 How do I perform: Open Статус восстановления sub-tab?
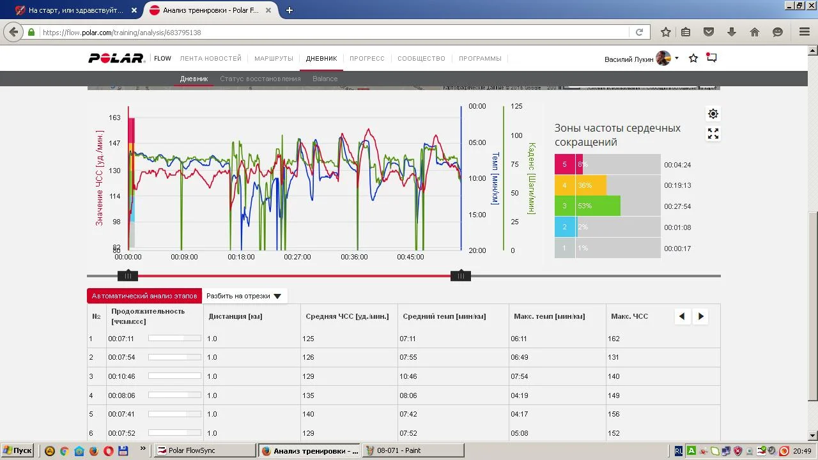[260, 79]
